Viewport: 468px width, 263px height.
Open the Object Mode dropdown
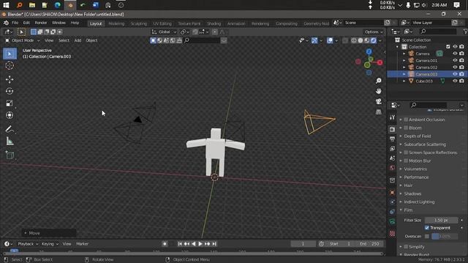pyautogui.click(x=23, y=41)
